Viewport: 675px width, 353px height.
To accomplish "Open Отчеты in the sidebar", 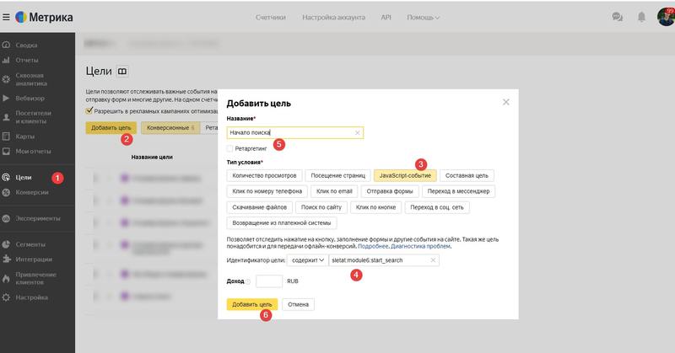I will (27, 60).
